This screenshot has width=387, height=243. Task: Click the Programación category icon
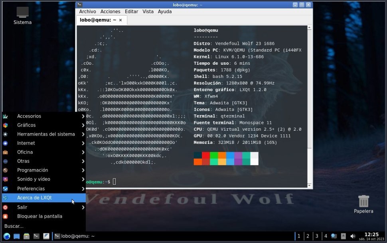click(6, 170)
